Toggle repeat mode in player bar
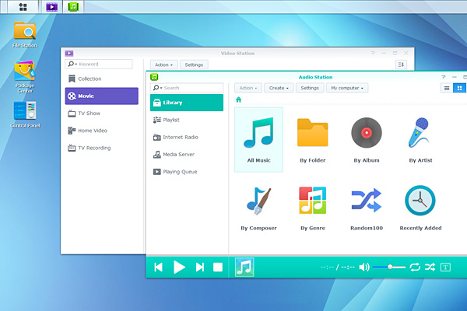 [x=415, y=267]
